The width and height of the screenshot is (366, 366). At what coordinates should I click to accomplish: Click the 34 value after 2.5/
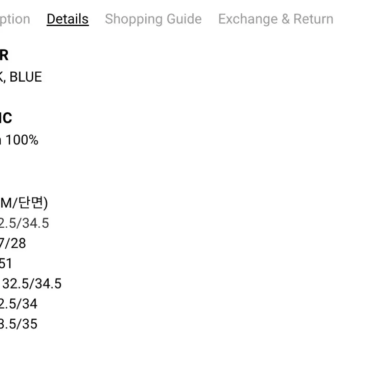[x=30, y=304]
